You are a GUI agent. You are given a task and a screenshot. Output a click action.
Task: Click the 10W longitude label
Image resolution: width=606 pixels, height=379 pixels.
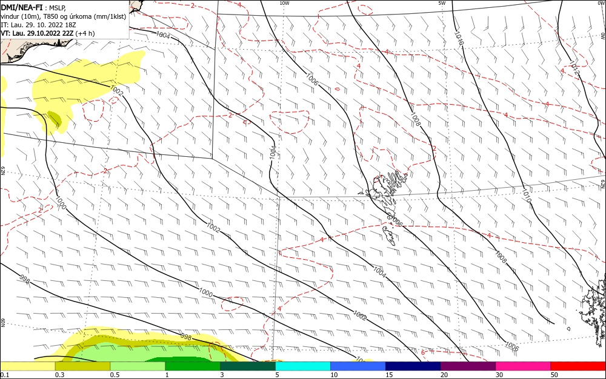coord(284,3)
